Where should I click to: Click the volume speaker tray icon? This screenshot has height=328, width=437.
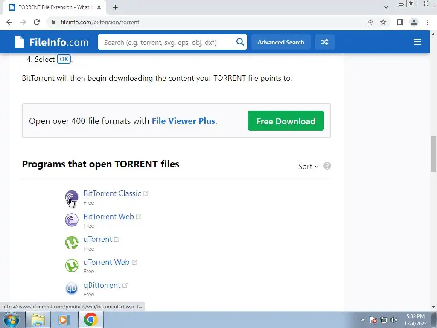pos(394,320)
